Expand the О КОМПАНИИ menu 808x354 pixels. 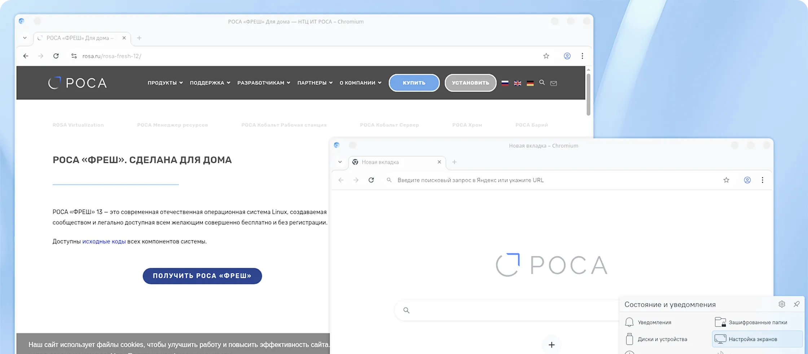click(360, 83)
